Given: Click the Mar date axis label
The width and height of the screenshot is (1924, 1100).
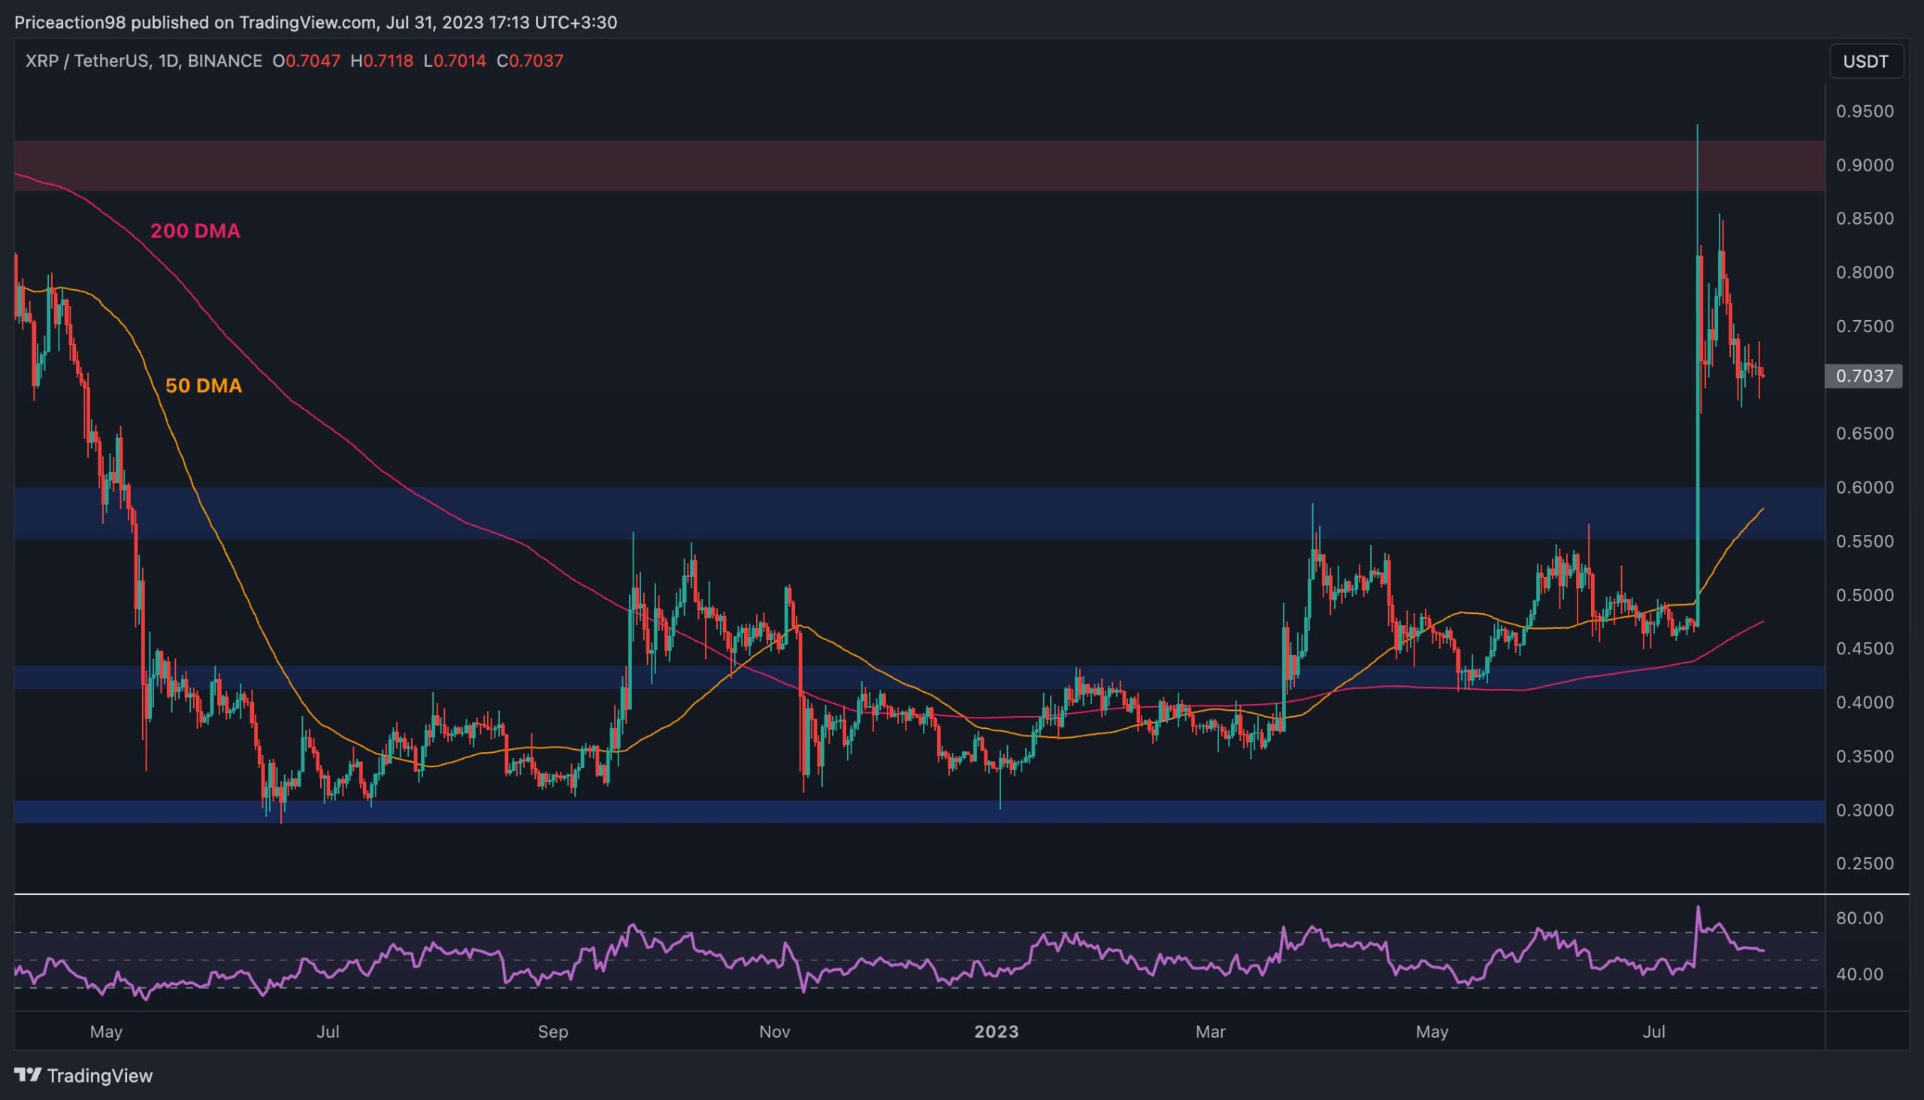Looking at the screenshot, I should [x=1211, y=1031].
